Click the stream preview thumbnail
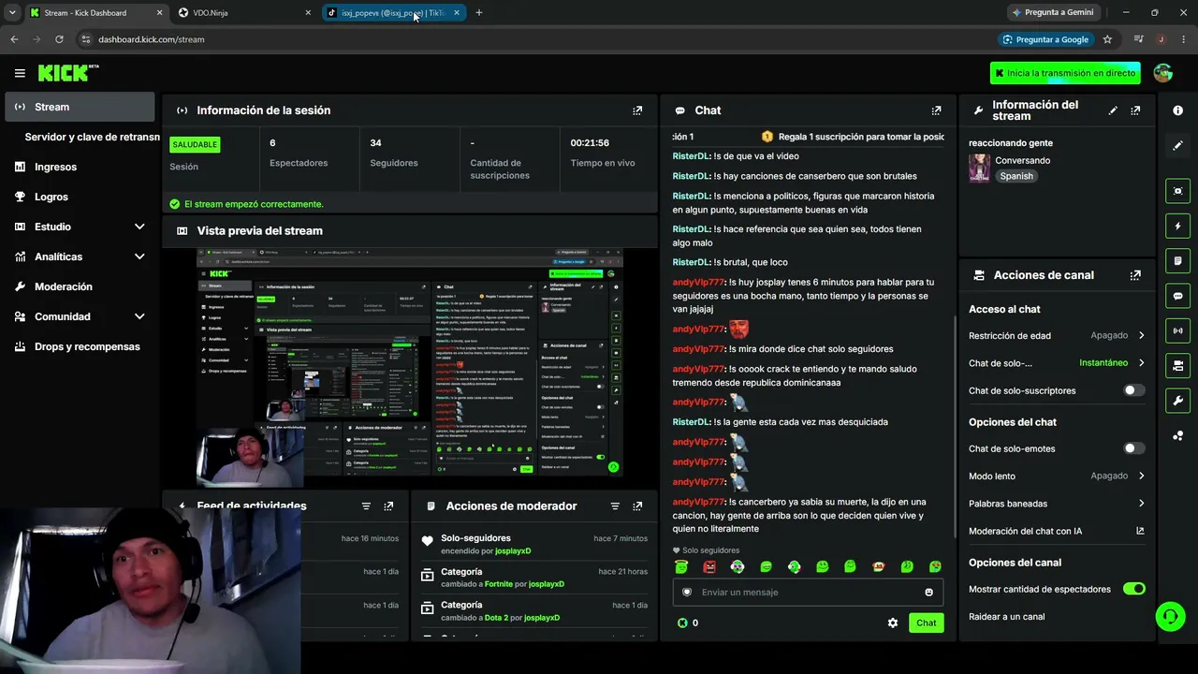Screen dimensions: 1198x674 pyautogui.click(x=410, y=362)
